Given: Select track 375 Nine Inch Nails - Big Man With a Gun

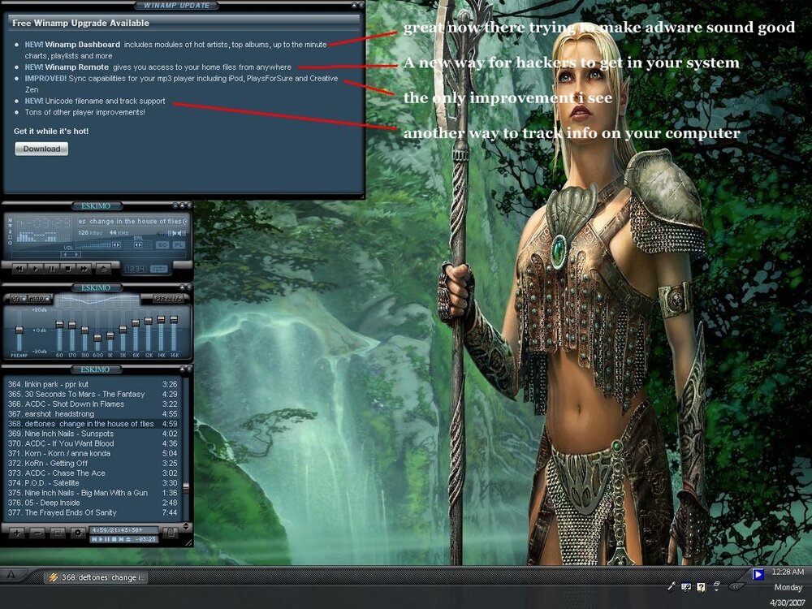Looking at the screenshot, I should point(93,493).
